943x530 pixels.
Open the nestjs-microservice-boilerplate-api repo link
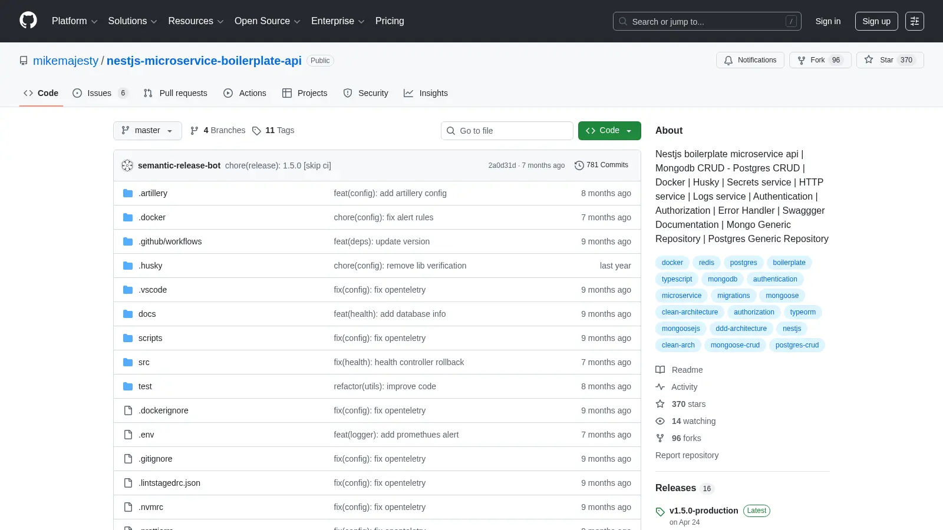tap(204, 61)
